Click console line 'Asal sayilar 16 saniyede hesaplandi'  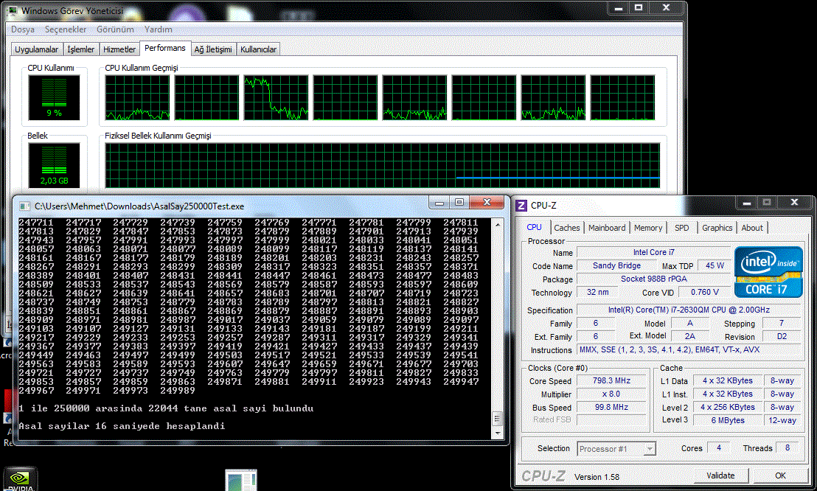pyautogui.click(x=122, y=426)
